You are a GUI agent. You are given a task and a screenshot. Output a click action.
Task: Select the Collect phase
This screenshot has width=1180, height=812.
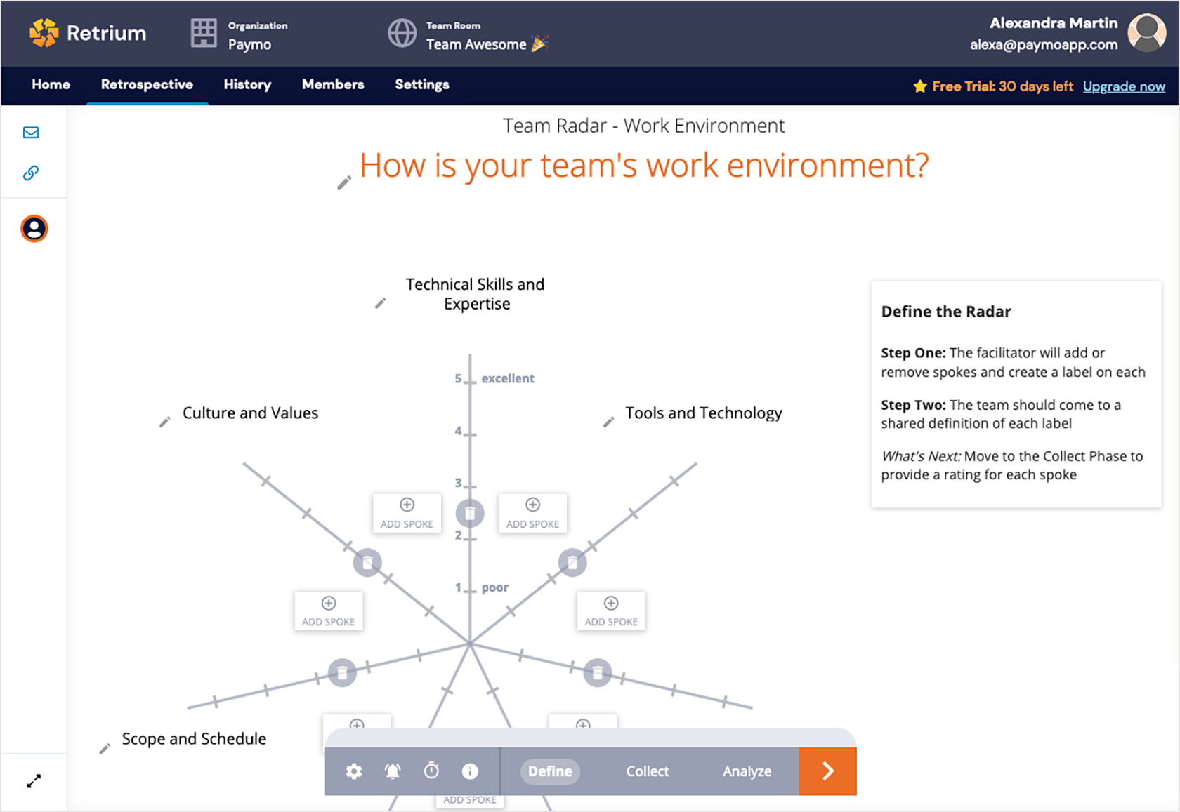[x=647, y=771]
